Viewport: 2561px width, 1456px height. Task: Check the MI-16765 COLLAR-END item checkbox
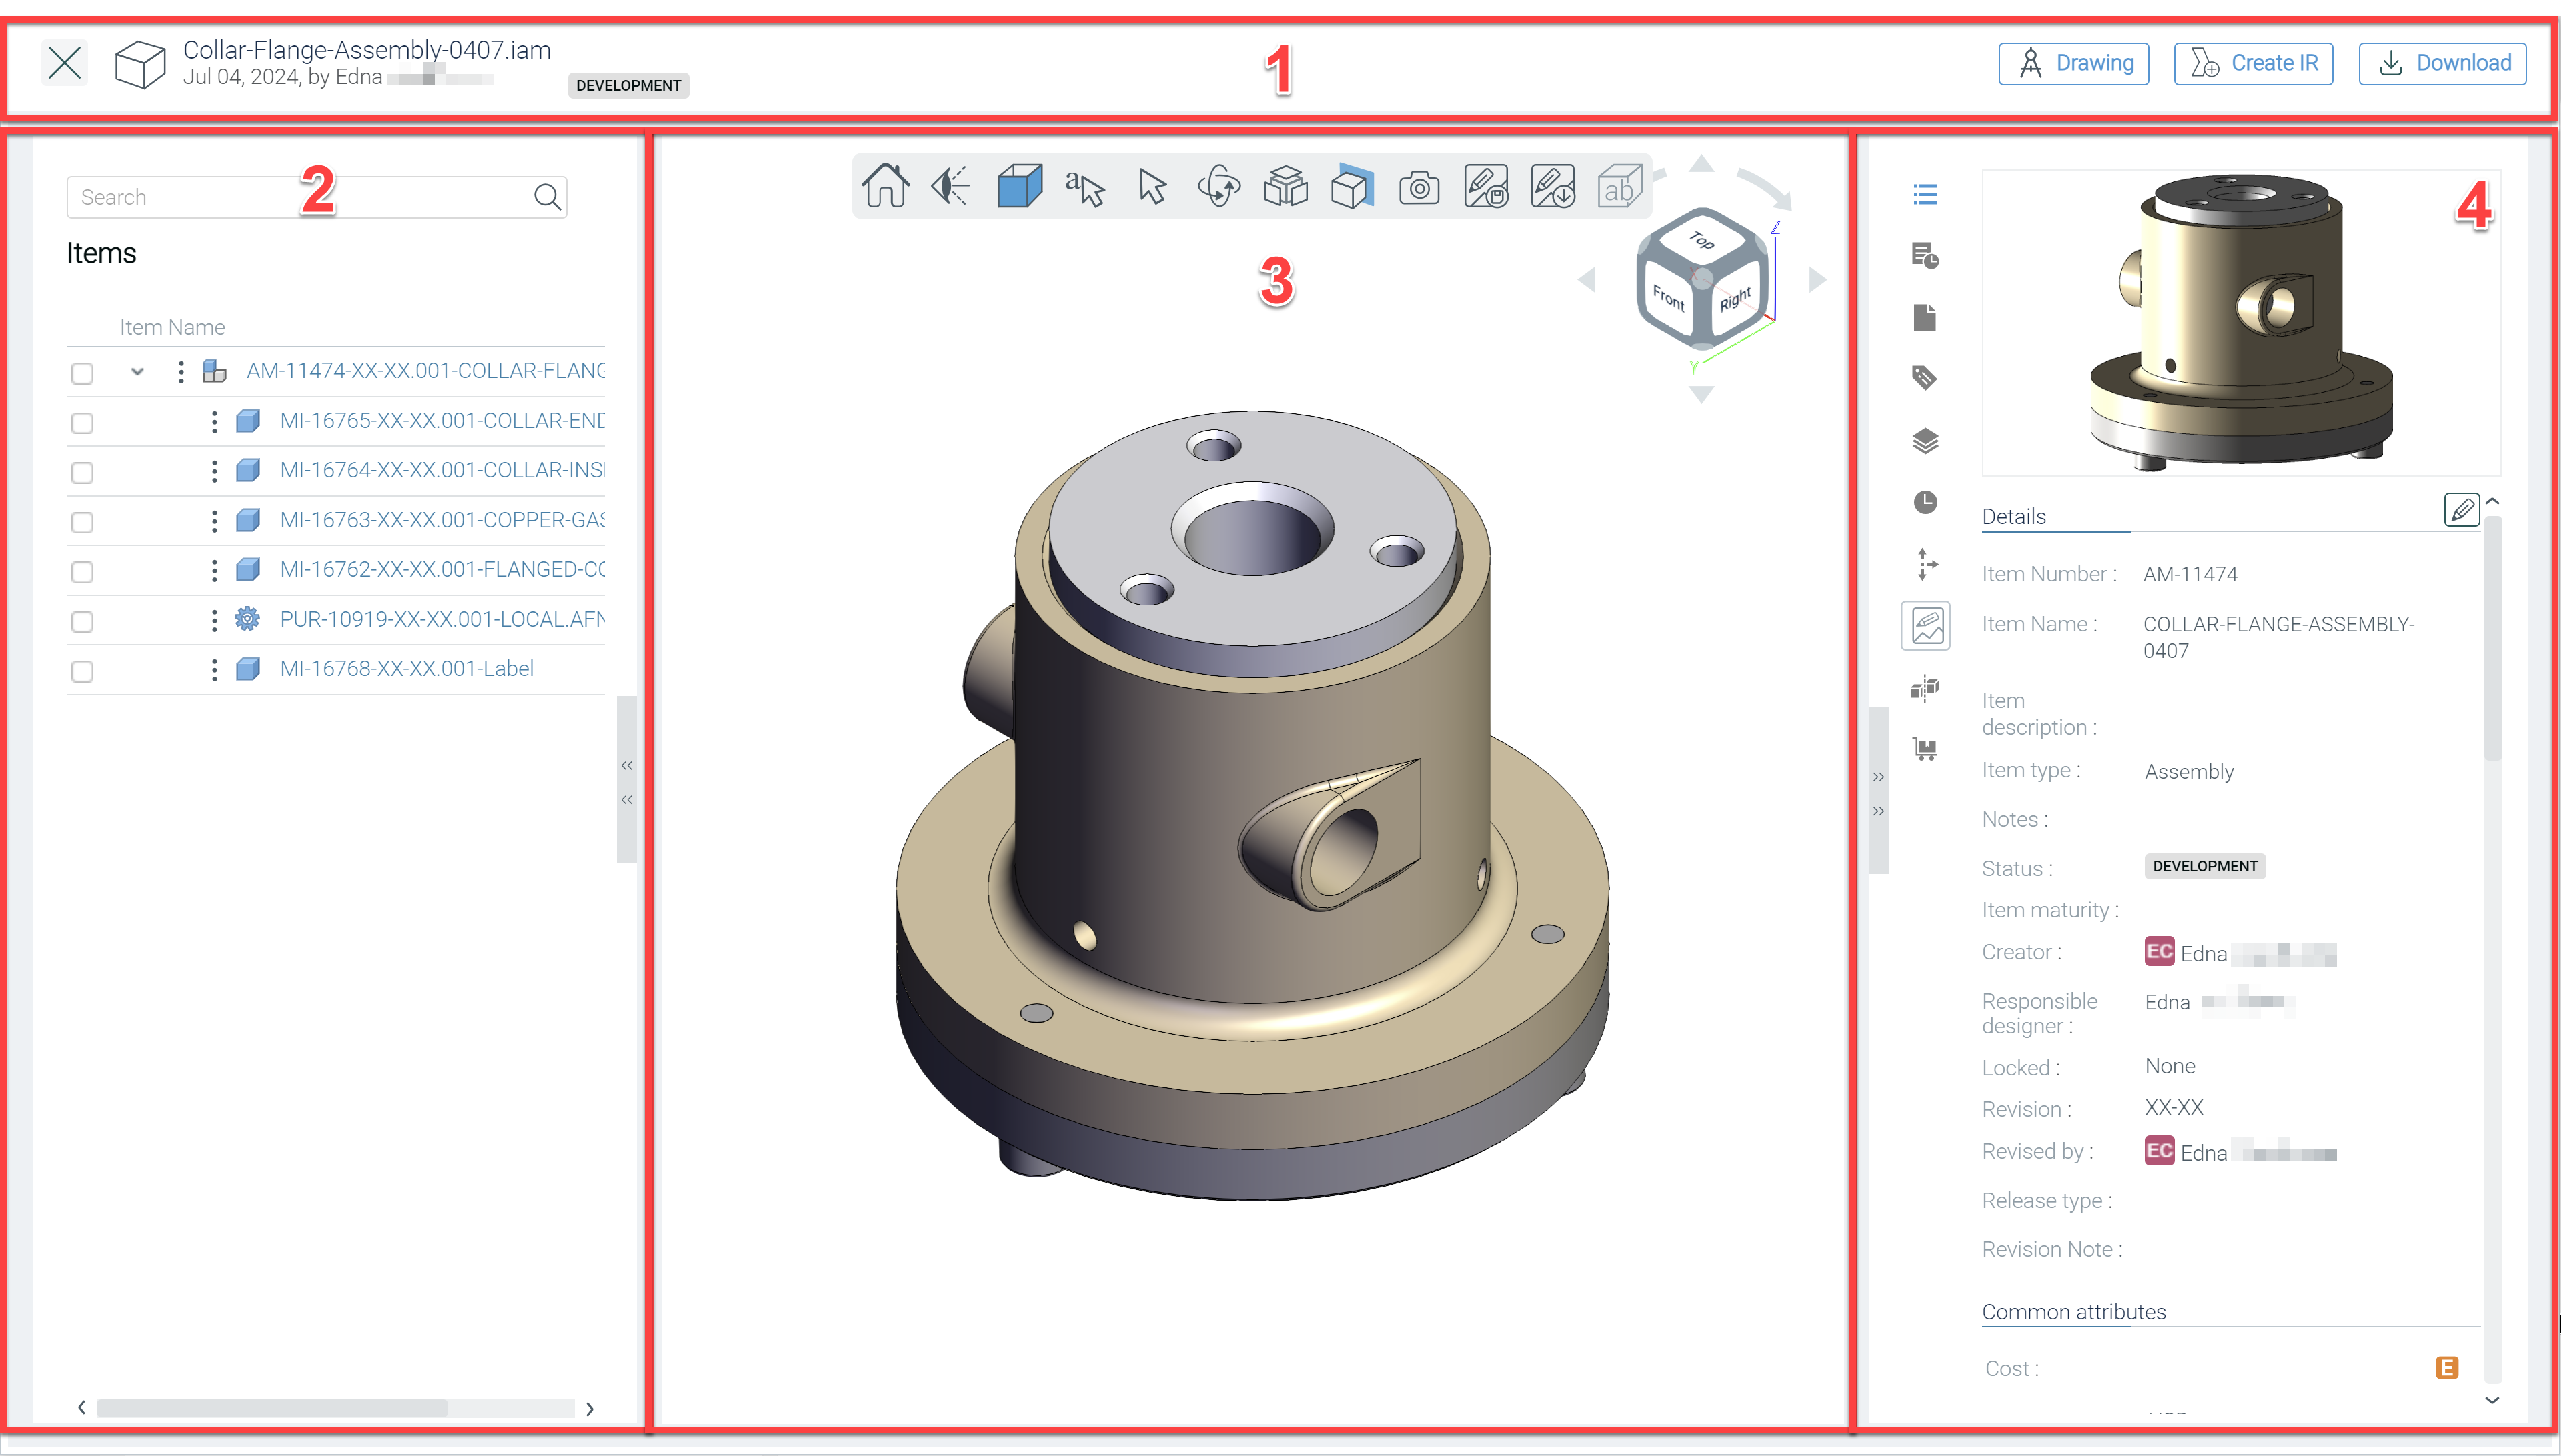[82, 423]
